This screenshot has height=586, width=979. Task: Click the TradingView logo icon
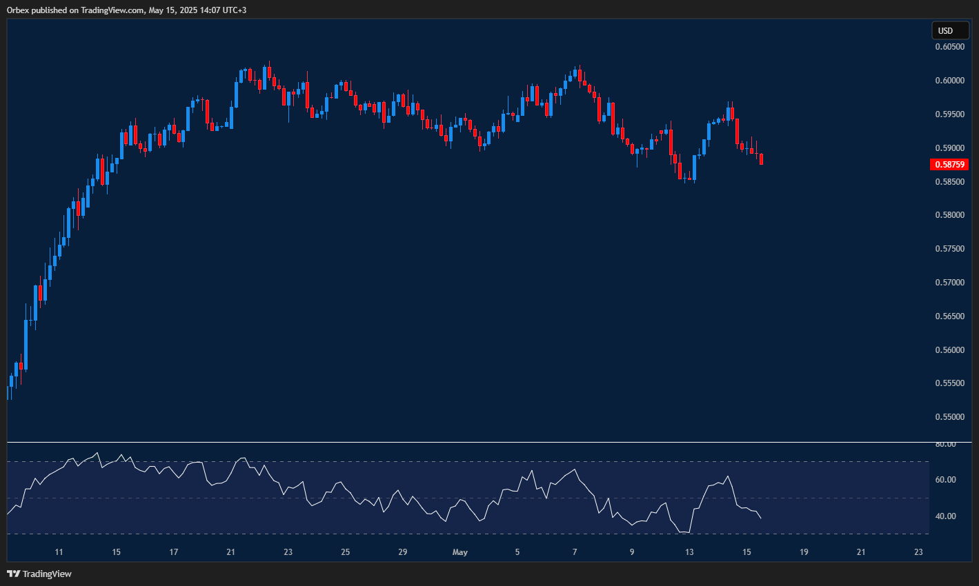click(x=12, y=573)
